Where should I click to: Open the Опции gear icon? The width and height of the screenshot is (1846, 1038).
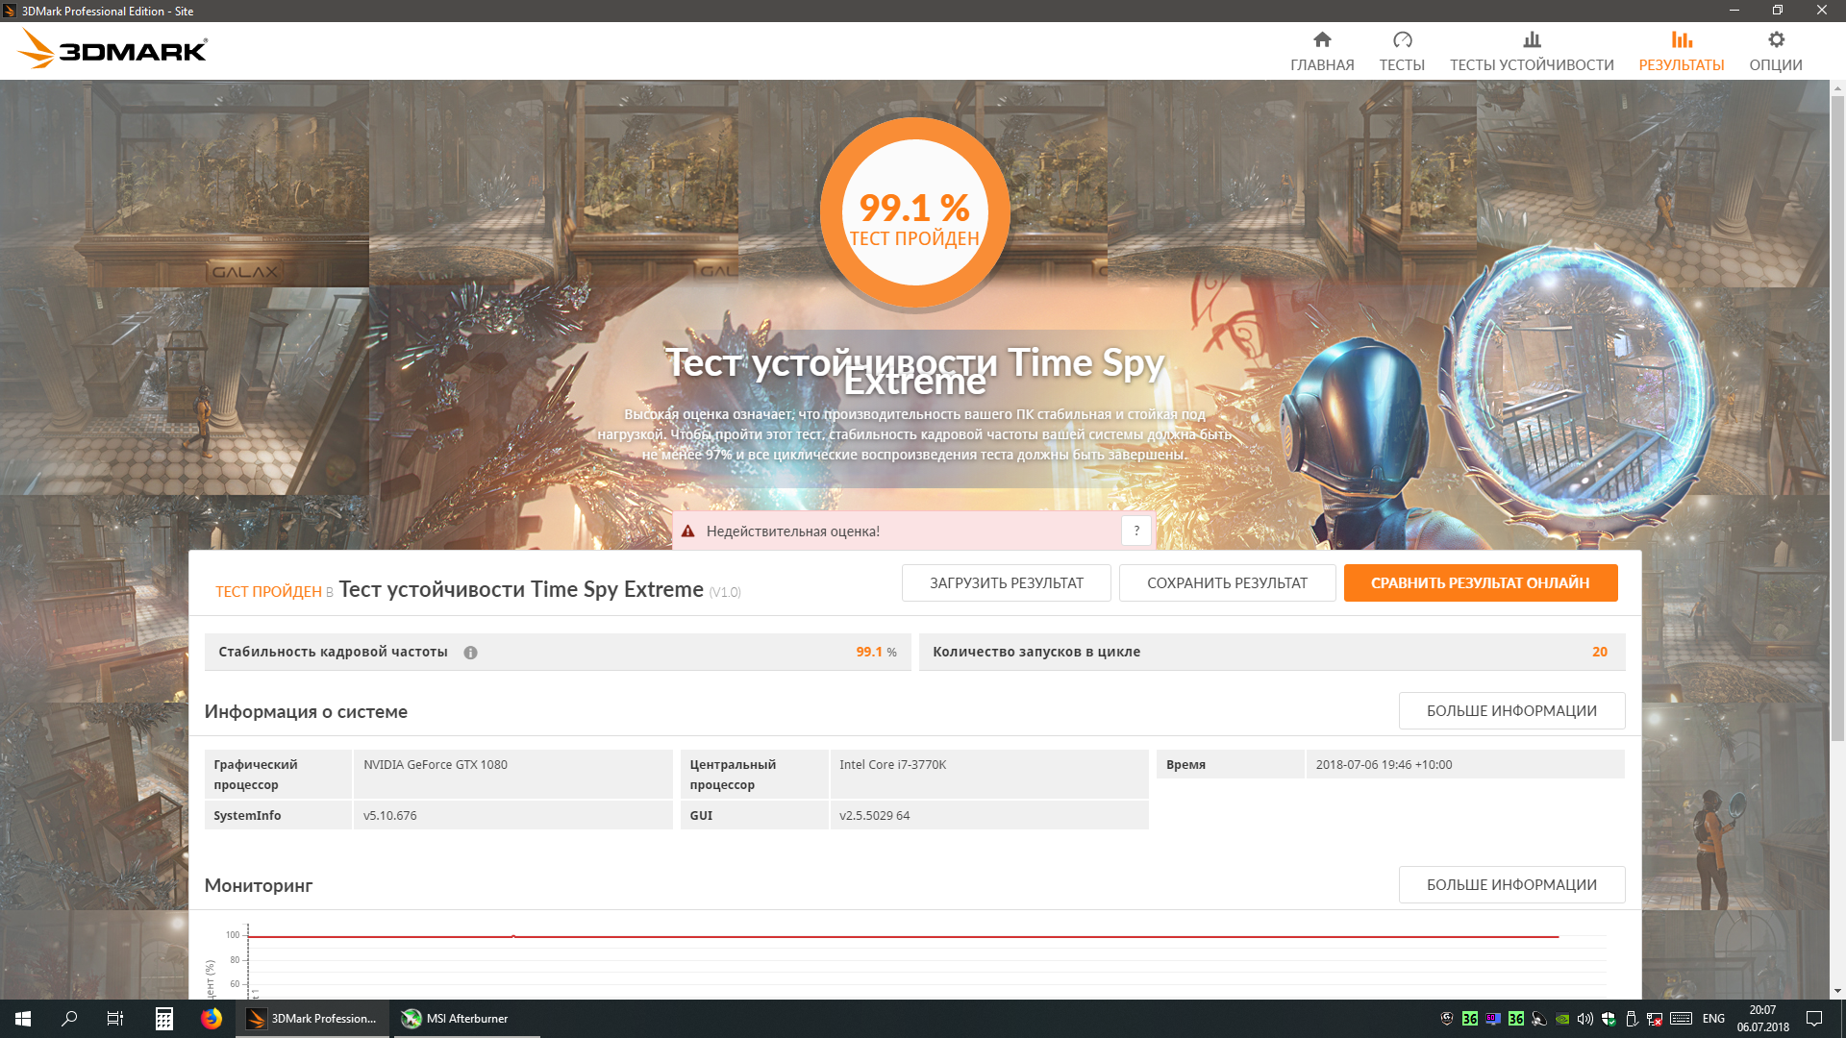1776,39
